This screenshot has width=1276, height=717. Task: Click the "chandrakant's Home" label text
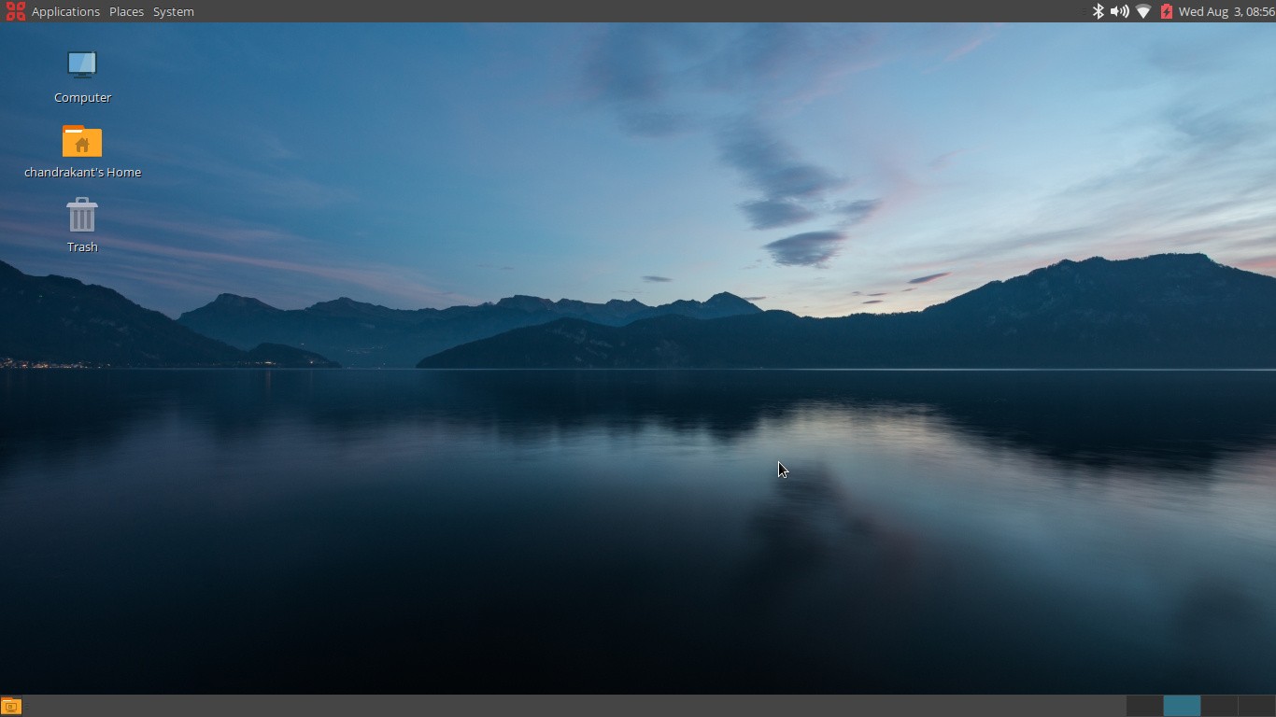coord(82,172)
